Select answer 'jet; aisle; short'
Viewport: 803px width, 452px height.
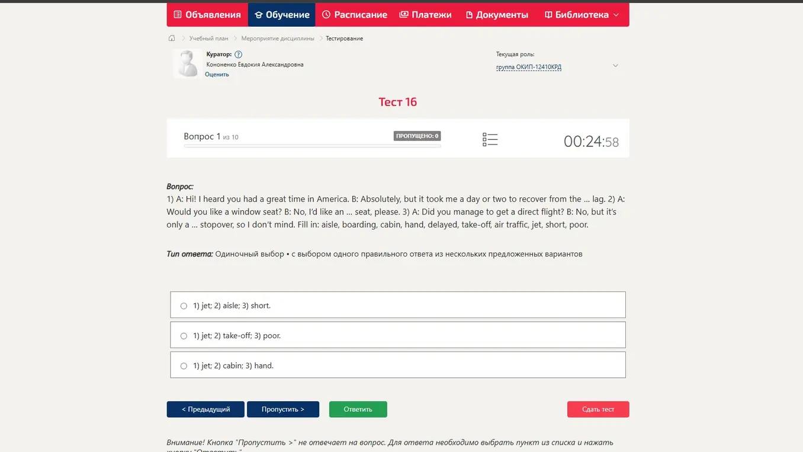coord(398,305)
